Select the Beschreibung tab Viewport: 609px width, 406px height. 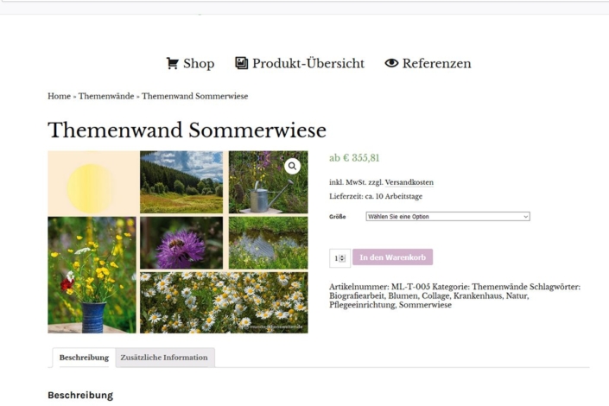84,358
